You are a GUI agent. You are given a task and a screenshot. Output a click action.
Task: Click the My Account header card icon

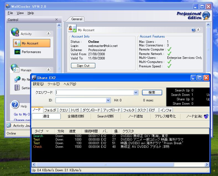[72, 28]
